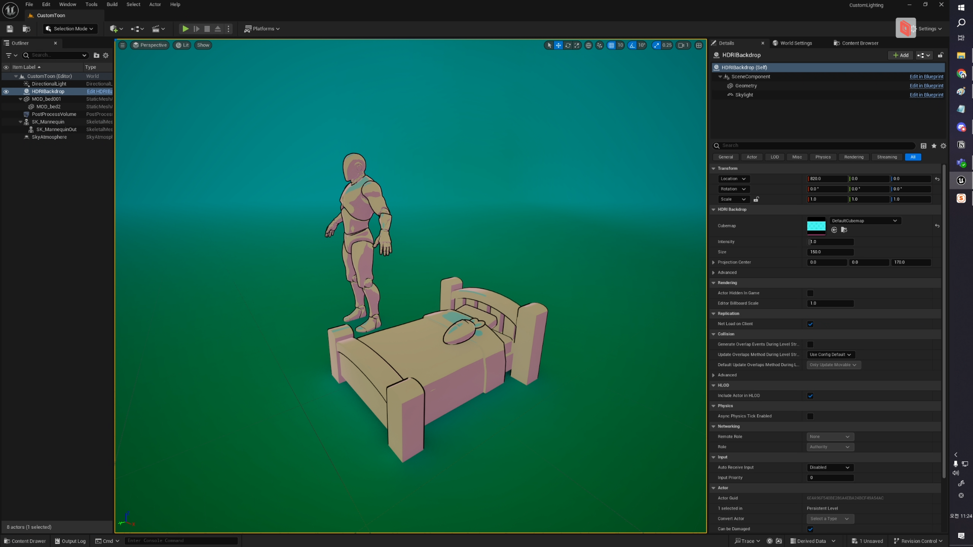Select the rotate transform gizmo tool
Screen dimensions: 973x547
[568, 46]
